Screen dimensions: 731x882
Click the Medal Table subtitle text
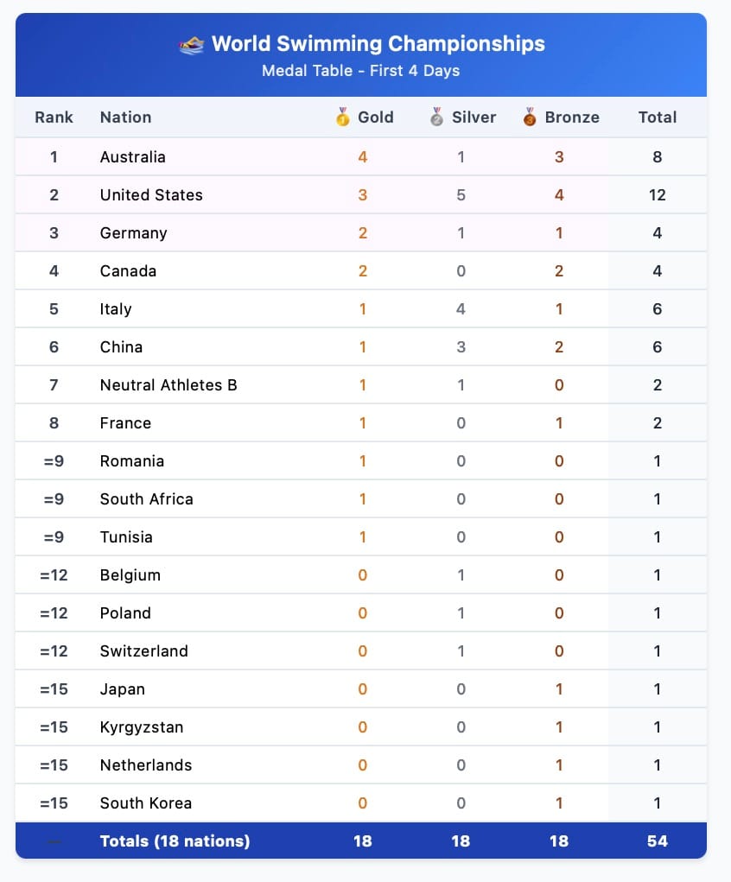(x=360, y=71)
